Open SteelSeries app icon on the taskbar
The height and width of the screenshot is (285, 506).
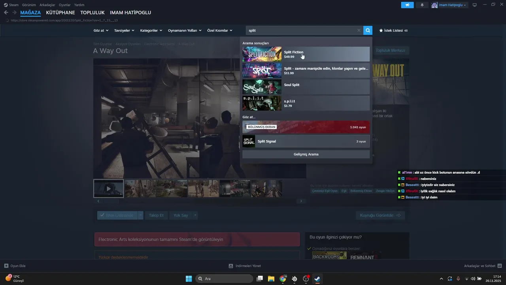click(295, 279)
